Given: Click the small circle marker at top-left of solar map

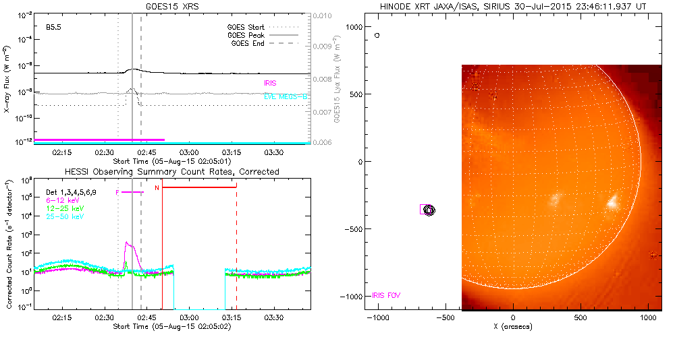Looking at the screenshot, I should (377, 34).
